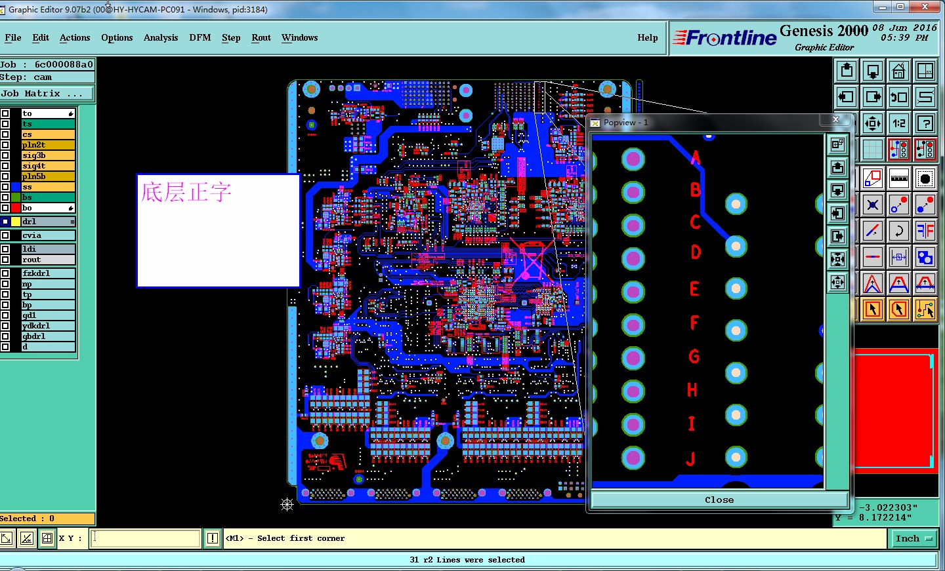Click the octagon feature highlight icon
The height and width of the screenshot is (571, 945).
[x=925, y=178]
